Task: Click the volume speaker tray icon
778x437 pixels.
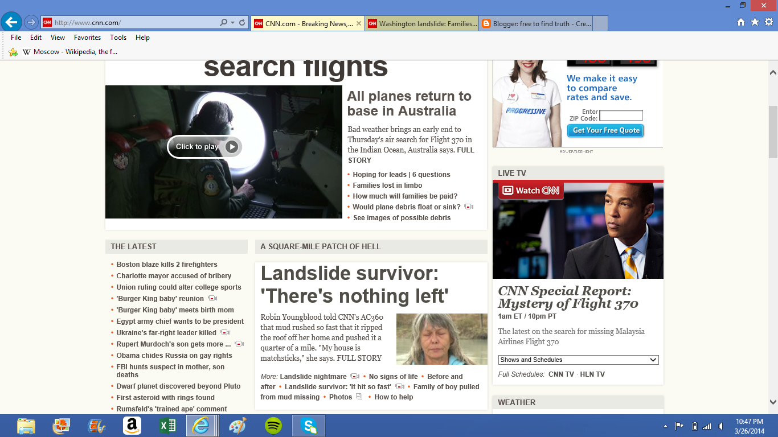Action: click(x=721, y=426)
